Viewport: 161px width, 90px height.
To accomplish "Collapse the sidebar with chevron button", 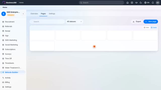I will coord(23,14).
